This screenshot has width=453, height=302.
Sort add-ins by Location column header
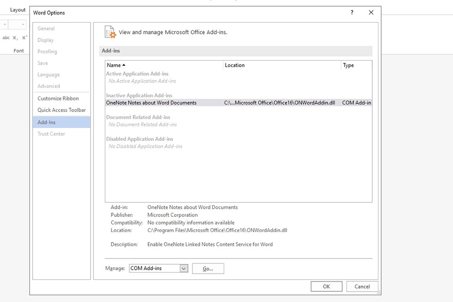(x=282, y=65)
